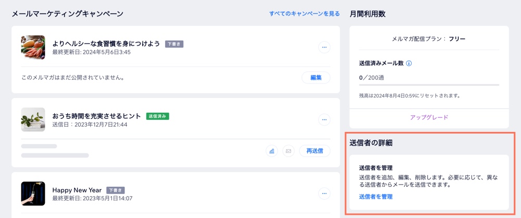Open more options for the healthy eating habits campaign
This screenshot has height=218, width=521.
tap(324, 47)
